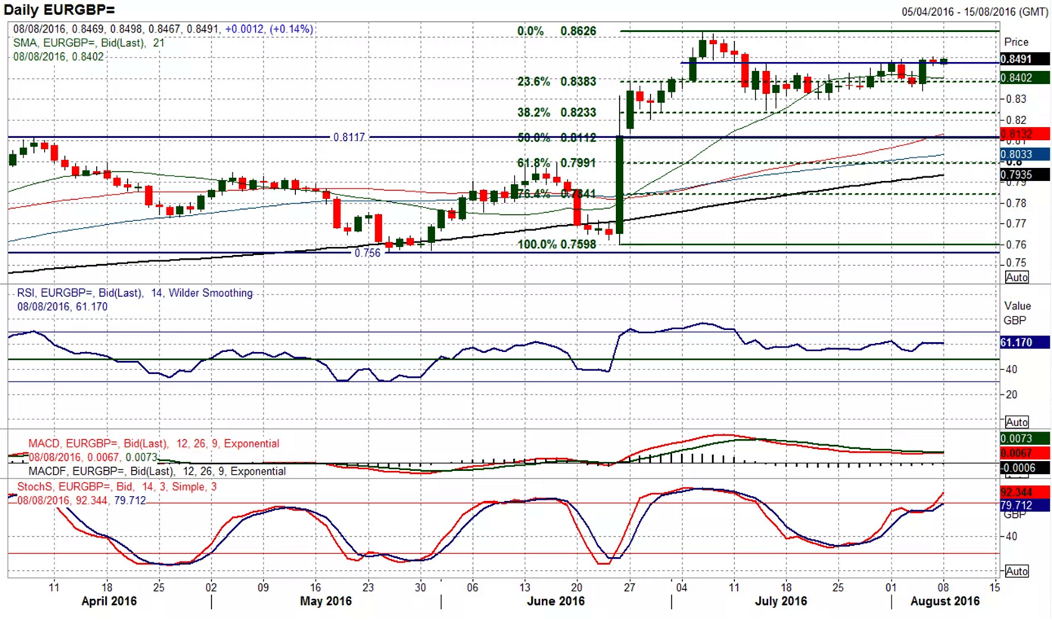Select the 0.0% 0.8626 Fibonacci top label
The width and height of the screenshot is (1052, 620).
coord(556,32)
